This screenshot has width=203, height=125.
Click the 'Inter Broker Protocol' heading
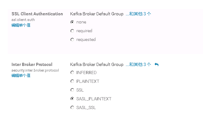pyautogui.click(x=32, y=64)
